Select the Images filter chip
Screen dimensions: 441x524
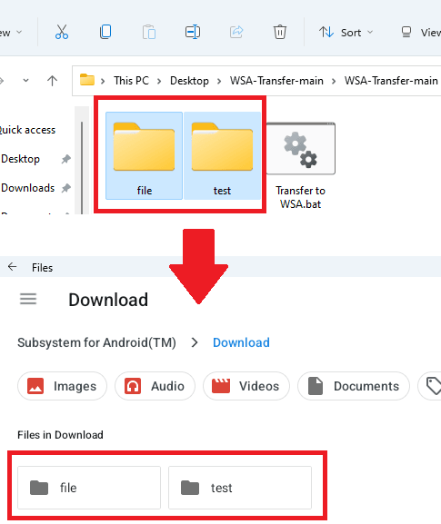(x=62, y=386)
